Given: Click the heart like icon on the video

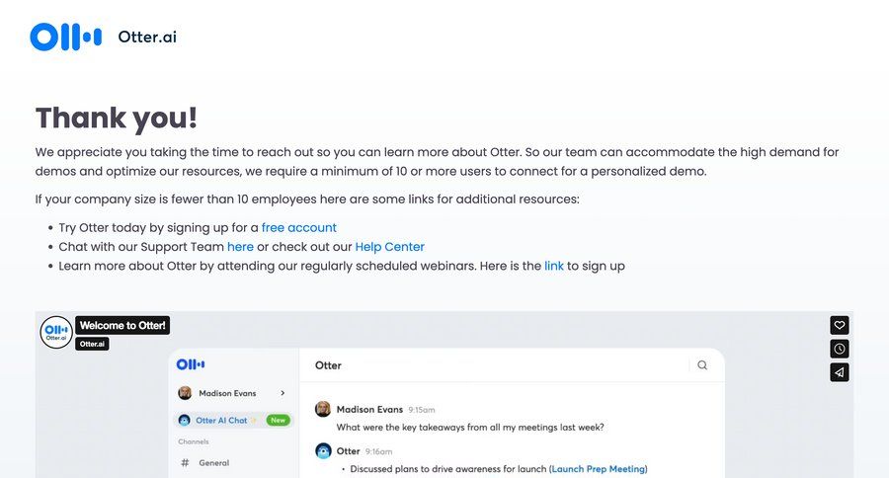Looking at the screenshot, I should coord(840,325).
